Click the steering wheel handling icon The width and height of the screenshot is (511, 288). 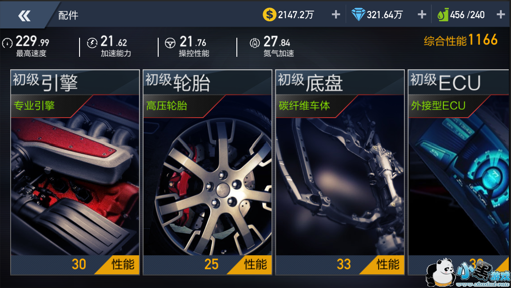(x=170, y=43)
